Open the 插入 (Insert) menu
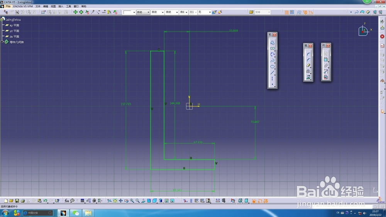Viewport: 386px width, 217px height. [x=61, y=7]
